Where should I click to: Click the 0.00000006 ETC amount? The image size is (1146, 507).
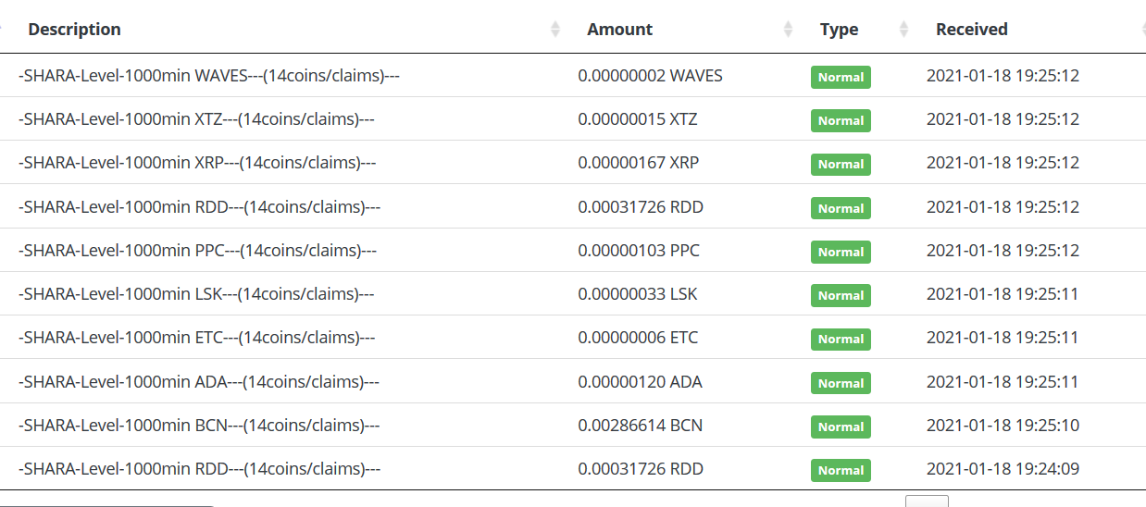638,338
